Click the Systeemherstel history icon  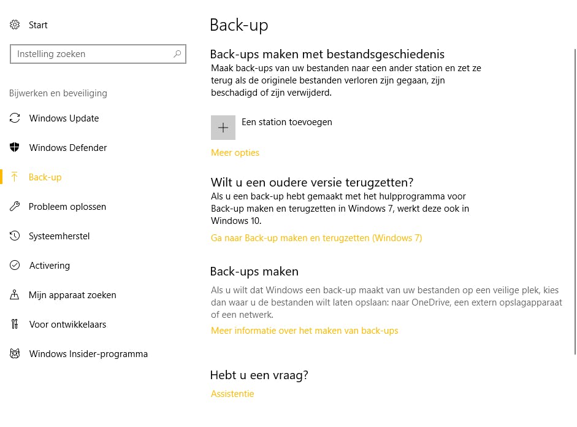pyautogui.click(x=15, y=236)
